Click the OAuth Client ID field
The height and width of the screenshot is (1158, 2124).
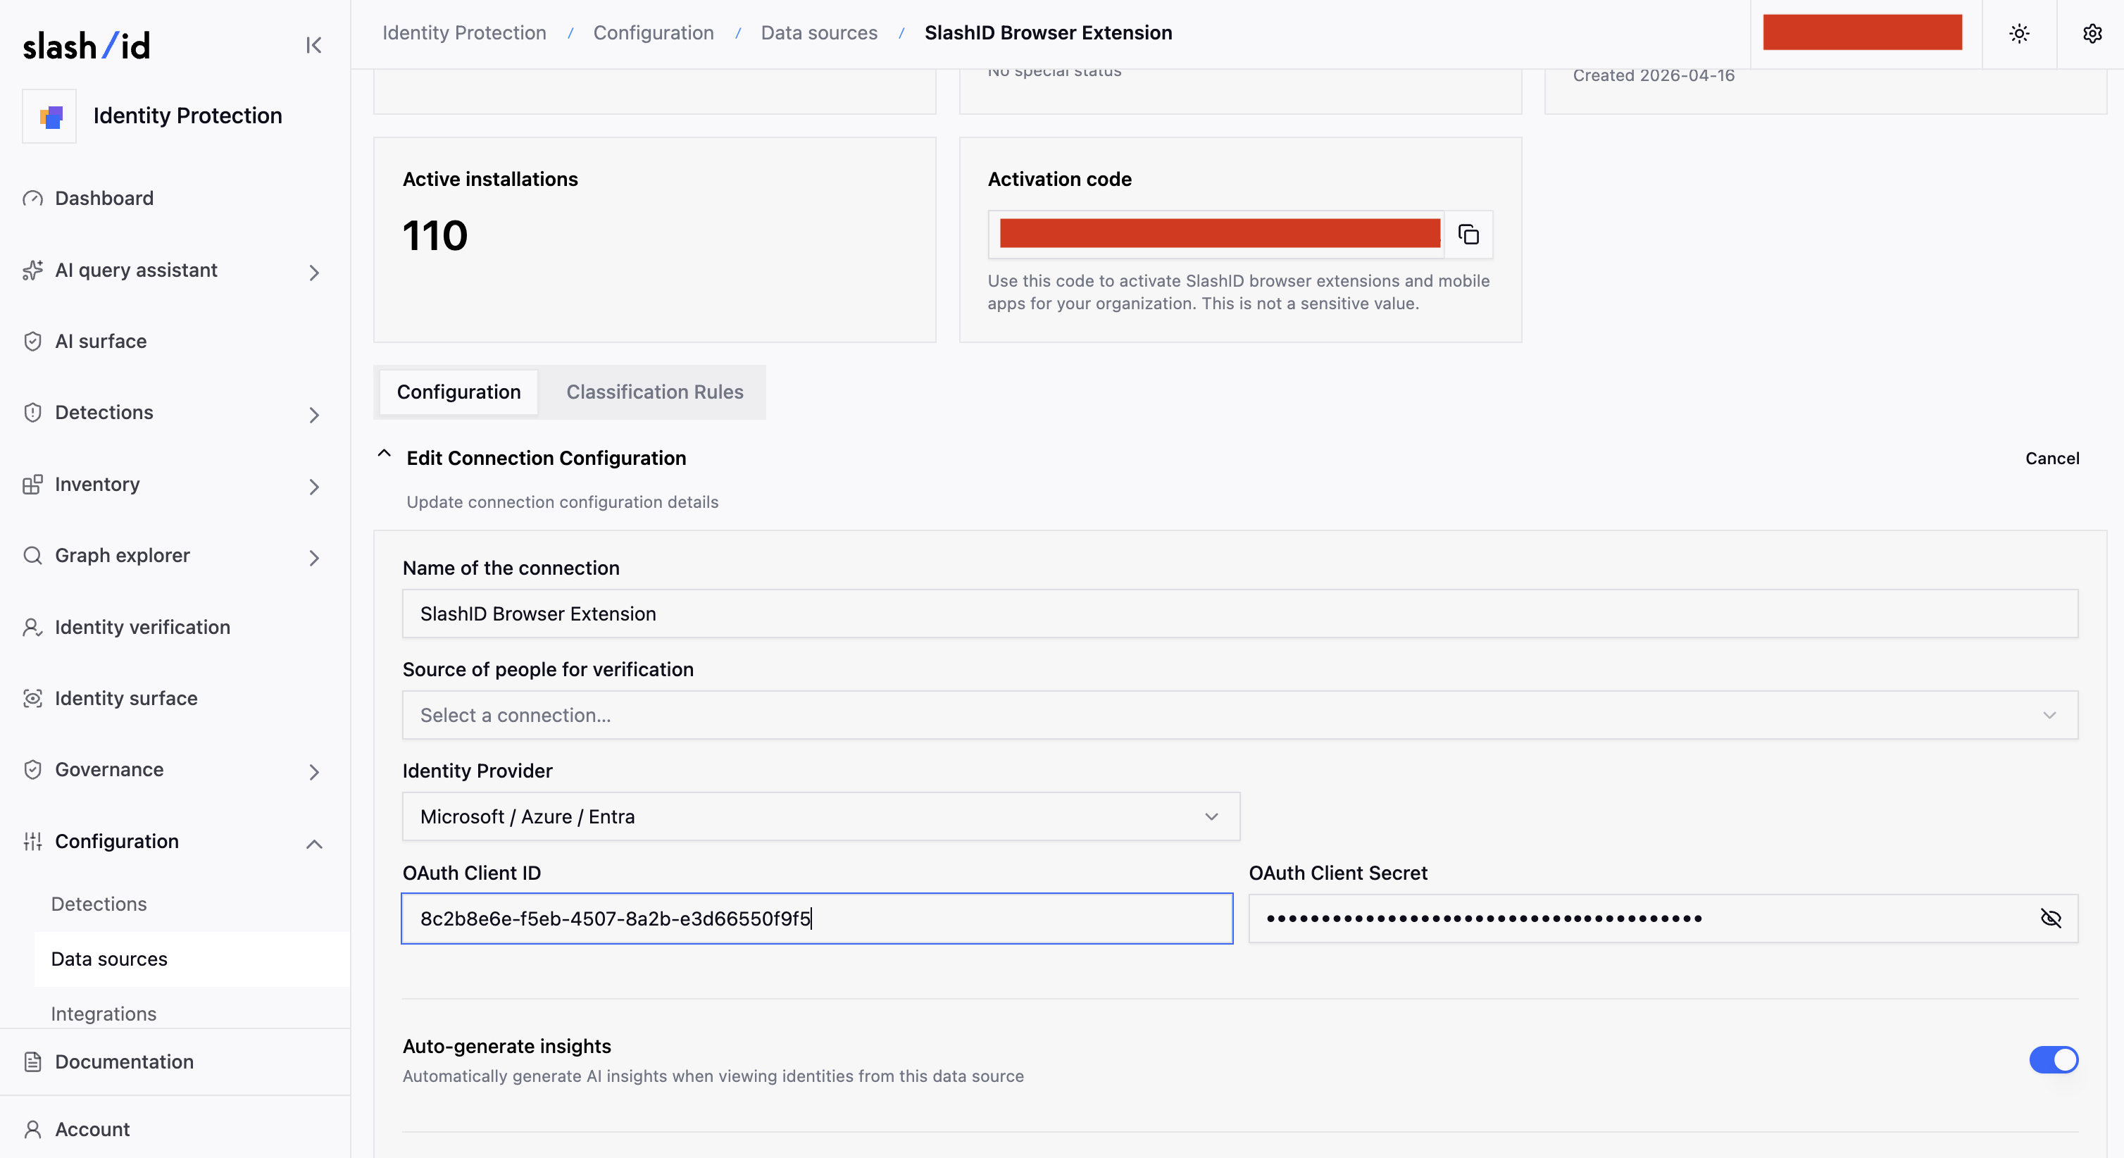[x=817, y=918]
